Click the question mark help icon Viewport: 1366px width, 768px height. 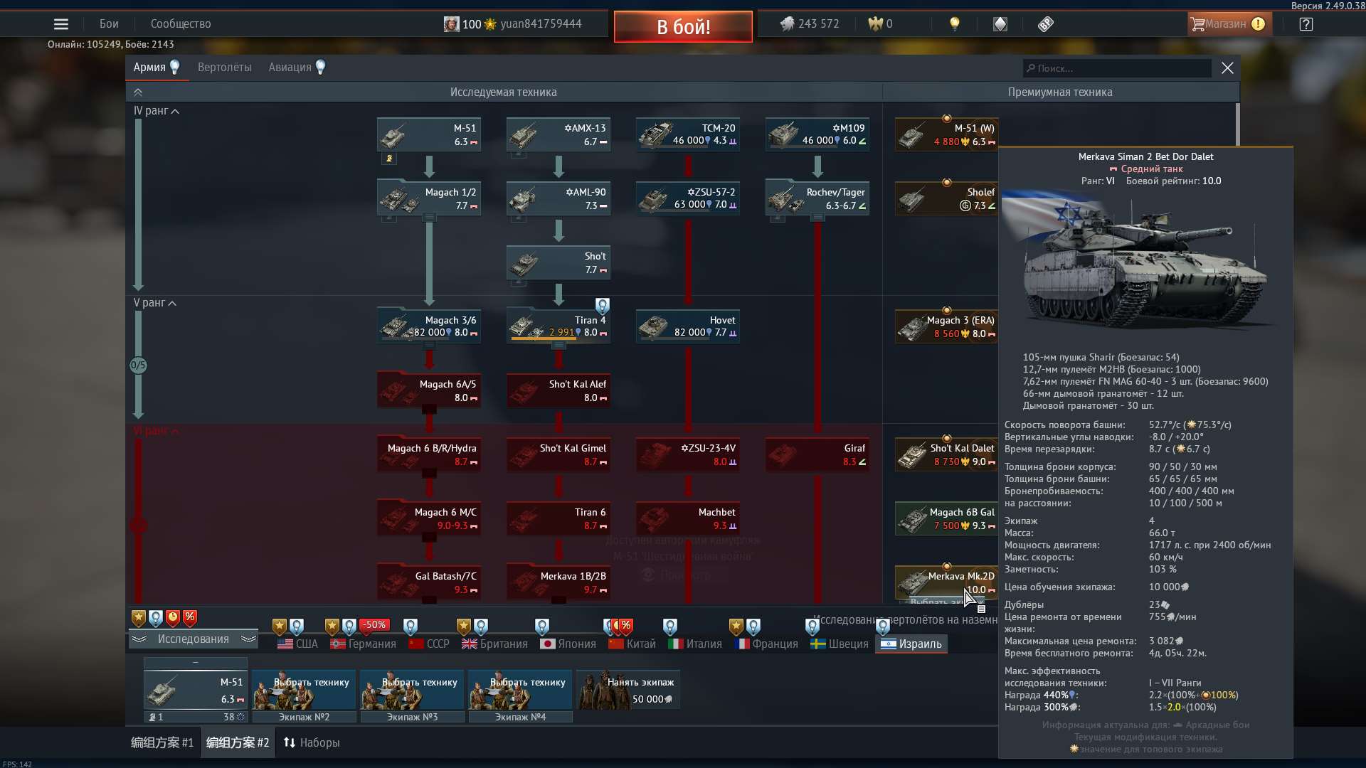pos(1306,24)
